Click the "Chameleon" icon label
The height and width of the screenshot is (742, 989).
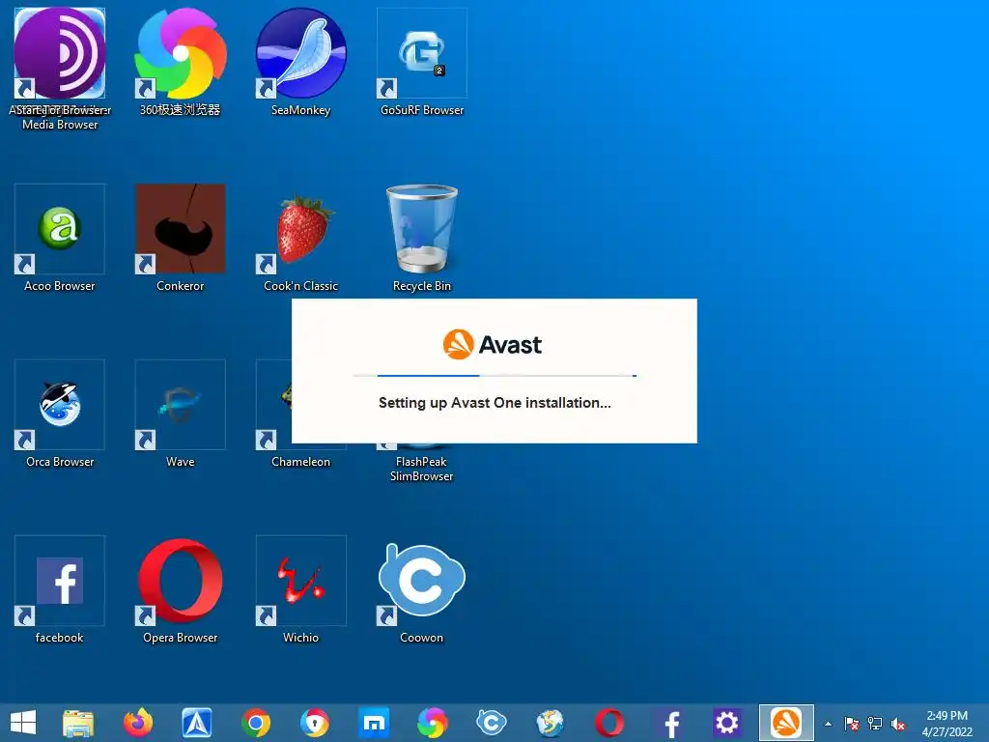[301, 462]
